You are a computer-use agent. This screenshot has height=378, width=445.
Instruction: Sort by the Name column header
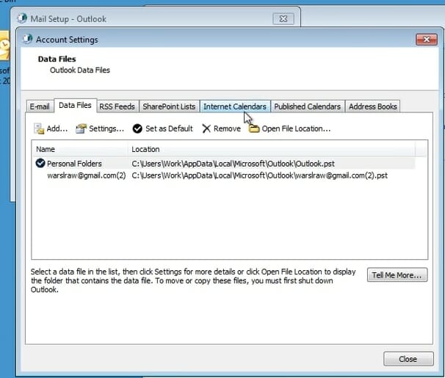[80, 149]
